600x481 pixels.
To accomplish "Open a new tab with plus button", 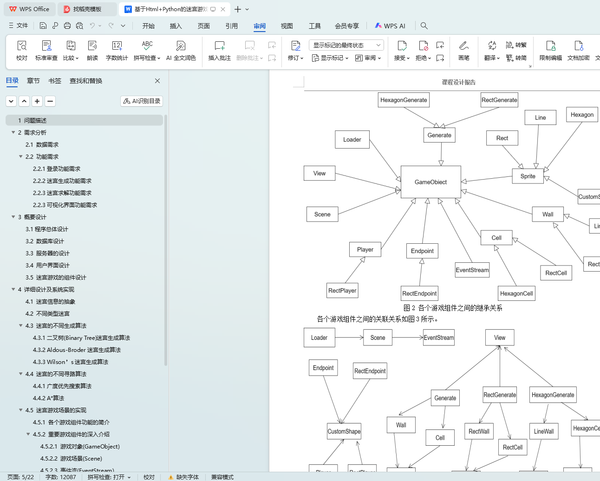I will pyautogui.click(x=238, y=9).
